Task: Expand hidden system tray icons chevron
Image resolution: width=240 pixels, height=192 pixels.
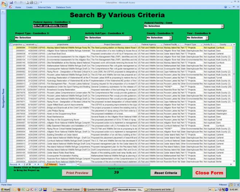Action: pyautogui.click(x=210, y=189)
